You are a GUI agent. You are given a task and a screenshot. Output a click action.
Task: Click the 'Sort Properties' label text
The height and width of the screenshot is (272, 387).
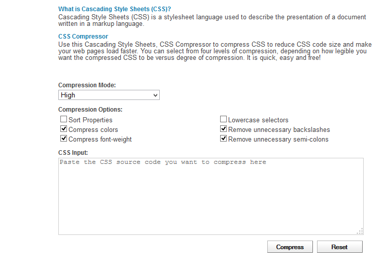point(90,120)
